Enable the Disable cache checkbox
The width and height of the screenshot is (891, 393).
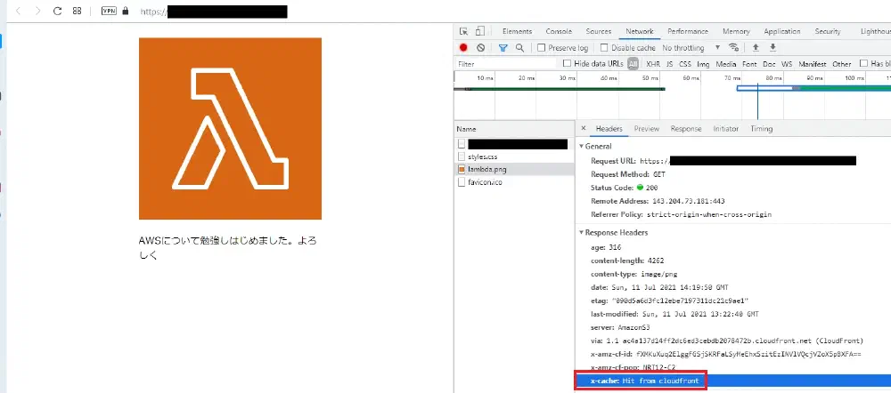[604, 48]
